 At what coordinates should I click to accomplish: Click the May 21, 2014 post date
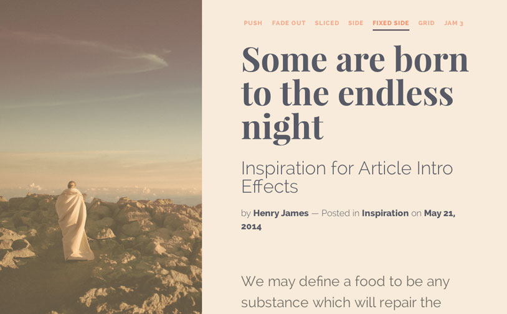[x=439, y=213]
